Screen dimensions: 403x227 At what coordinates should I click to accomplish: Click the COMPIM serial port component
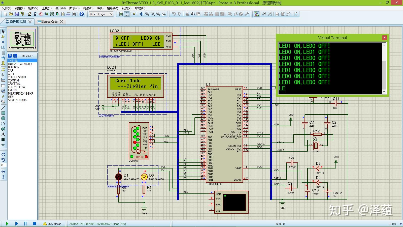[x=139, y=141]
